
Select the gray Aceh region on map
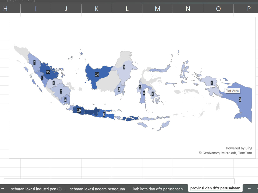point(22,51)
